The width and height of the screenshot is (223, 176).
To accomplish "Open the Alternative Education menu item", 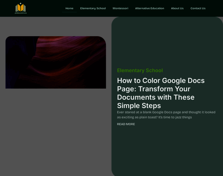I will point(150,8).
